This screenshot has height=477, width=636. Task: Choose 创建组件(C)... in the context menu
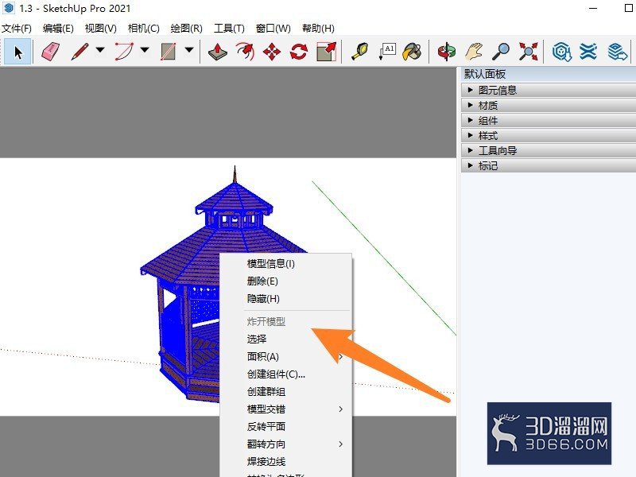(x=286, y=374)
